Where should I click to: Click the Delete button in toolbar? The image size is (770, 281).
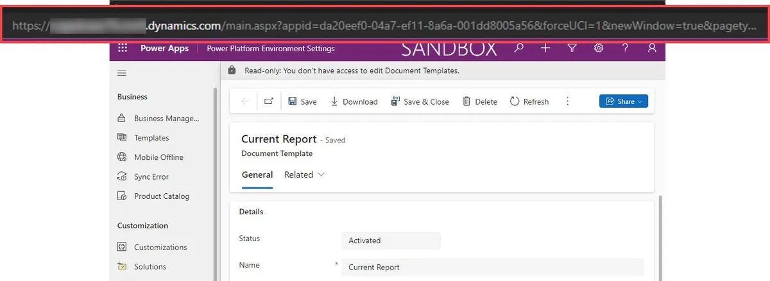coord(480,101)
